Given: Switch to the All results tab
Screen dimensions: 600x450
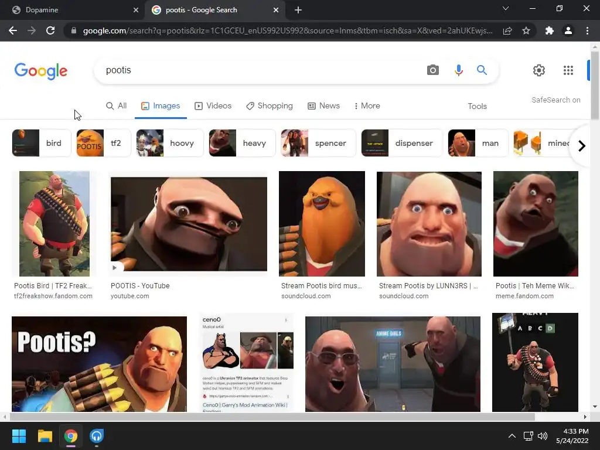Looking at the screenshot, I should 117,105.
